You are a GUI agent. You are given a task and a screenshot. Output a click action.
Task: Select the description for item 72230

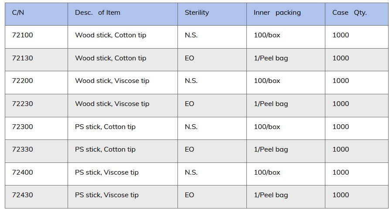[112, 104]
